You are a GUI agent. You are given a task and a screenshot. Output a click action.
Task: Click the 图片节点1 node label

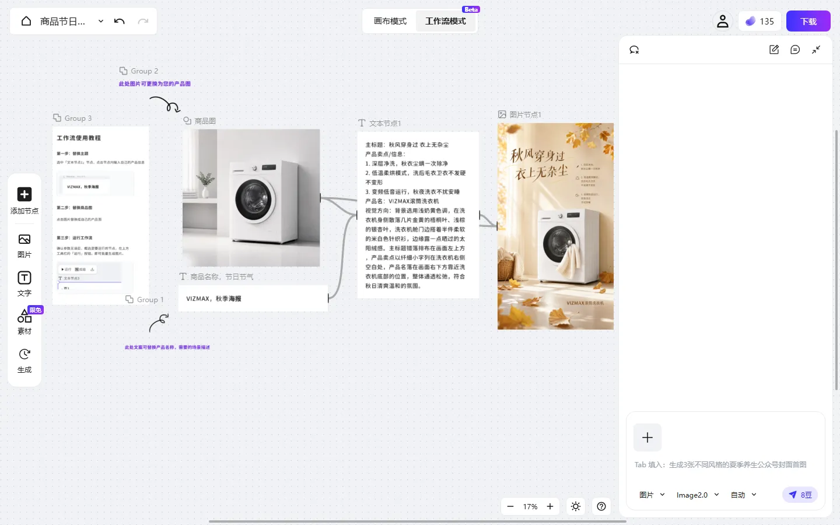point(520,114)
